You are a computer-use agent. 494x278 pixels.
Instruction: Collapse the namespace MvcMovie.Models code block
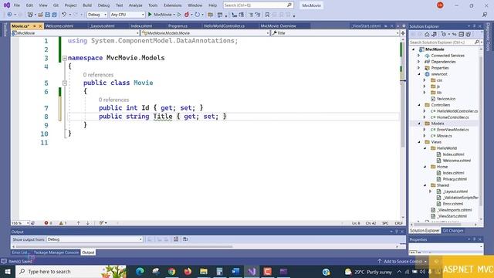click(65, 58)
